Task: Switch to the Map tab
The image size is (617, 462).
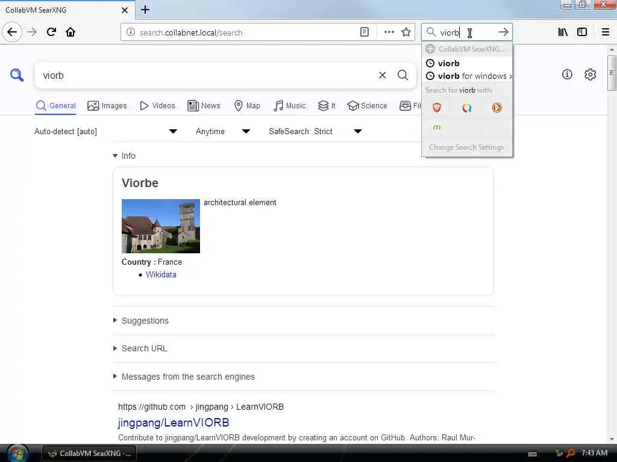Action: point(246,106)
